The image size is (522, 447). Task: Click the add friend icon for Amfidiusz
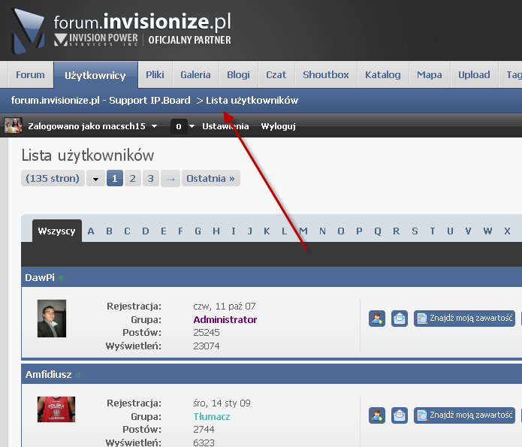click(377, 415)
